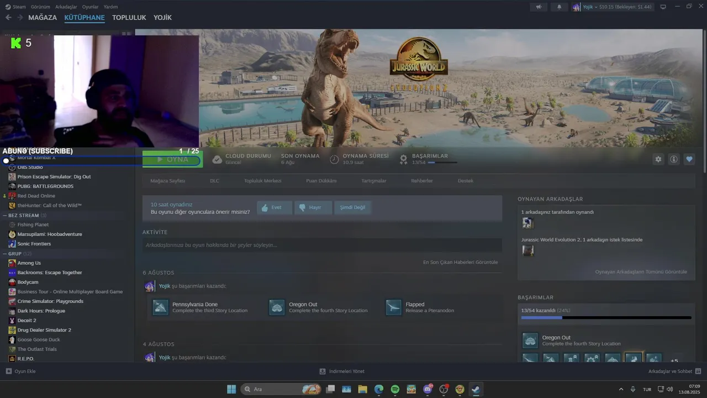
Task: Click the Cloud Durumu icon
Action: tap(217, 159)
